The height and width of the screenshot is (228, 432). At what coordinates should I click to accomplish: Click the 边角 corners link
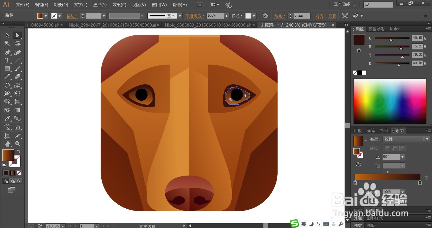pos(280,16)
